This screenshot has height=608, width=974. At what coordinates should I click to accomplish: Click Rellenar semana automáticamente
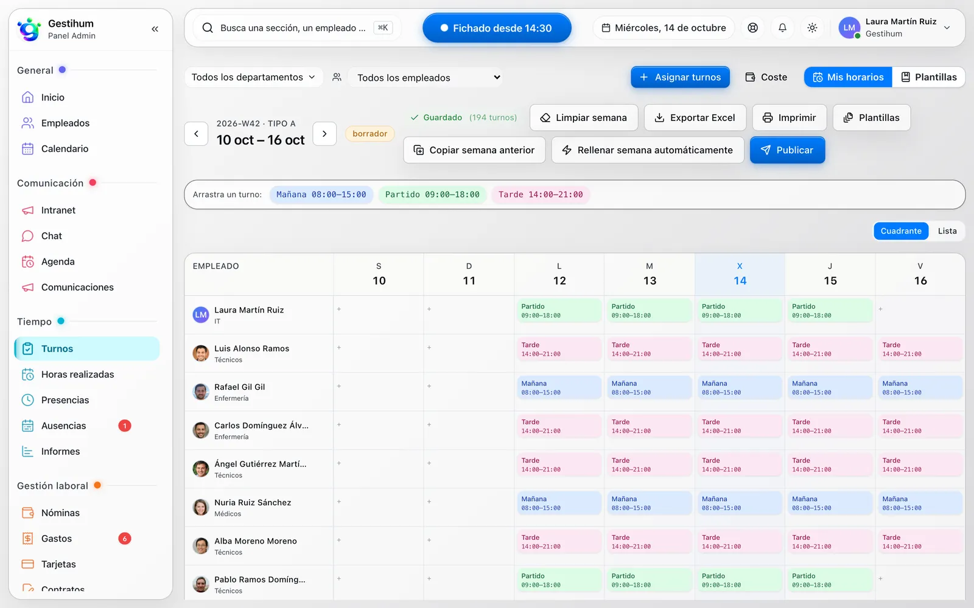point(648,150)
